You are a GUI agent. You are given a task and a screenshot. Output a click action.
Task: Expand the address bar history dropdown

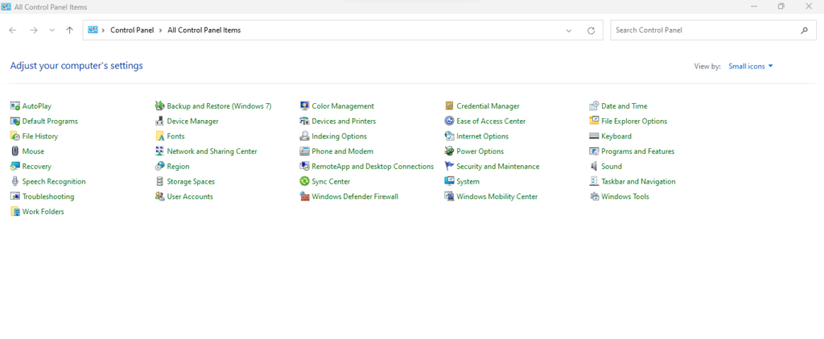coord(569,31)
